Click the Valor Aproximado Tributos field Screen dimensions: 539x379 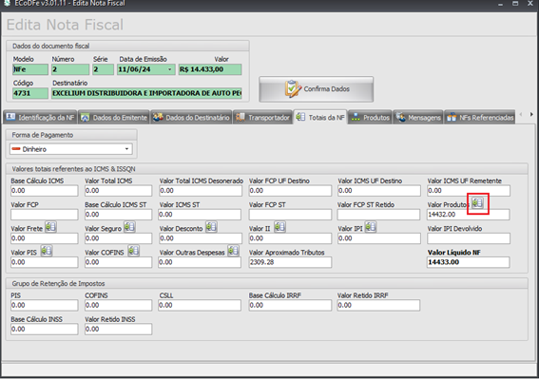pyautogui.click(x=290, y=262)
